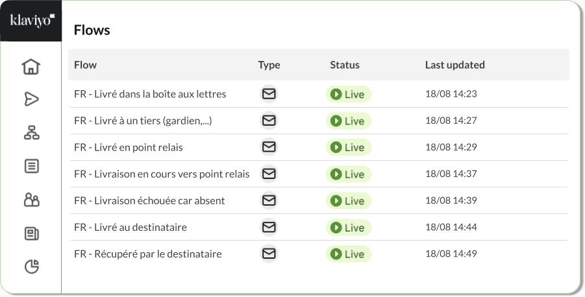The width and height of the screenshot is (585, 297).
Task: Open the forms document icon in sidebar
Action: point(31,166)
